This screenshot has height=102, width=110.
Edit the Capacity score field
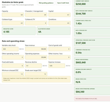[13, 15]
